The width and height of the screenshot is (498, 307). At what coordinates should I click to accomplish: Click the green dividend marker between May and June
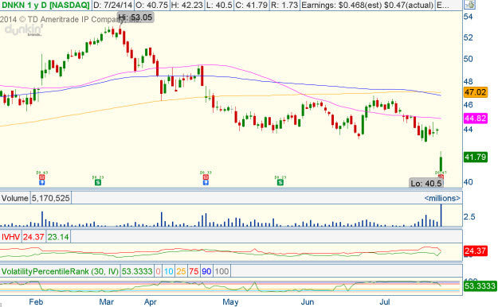(280, 182)
